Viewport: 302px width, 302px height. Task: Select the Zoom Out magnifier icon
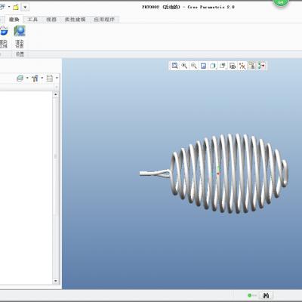pyautogui.click(x=194, y=66)
